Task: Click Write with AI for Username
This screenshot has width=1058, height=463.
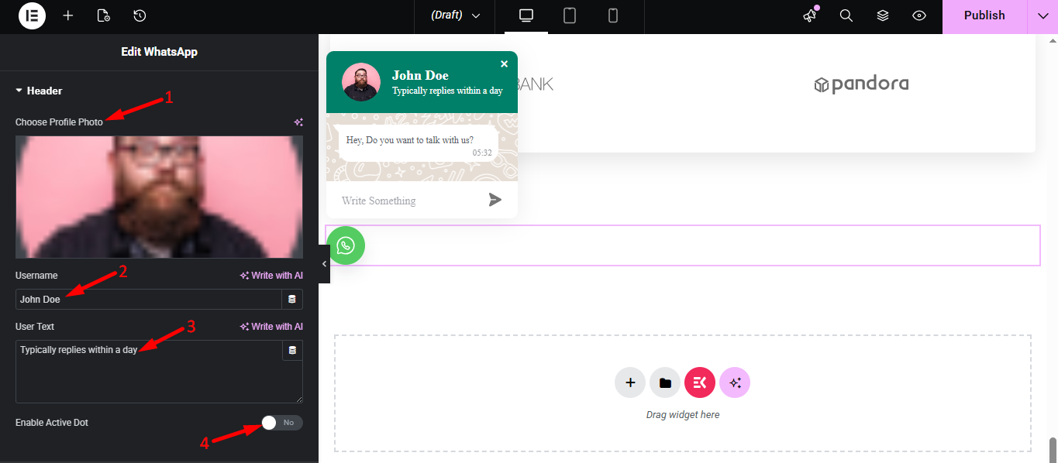Action: click(x=271, y=275)
